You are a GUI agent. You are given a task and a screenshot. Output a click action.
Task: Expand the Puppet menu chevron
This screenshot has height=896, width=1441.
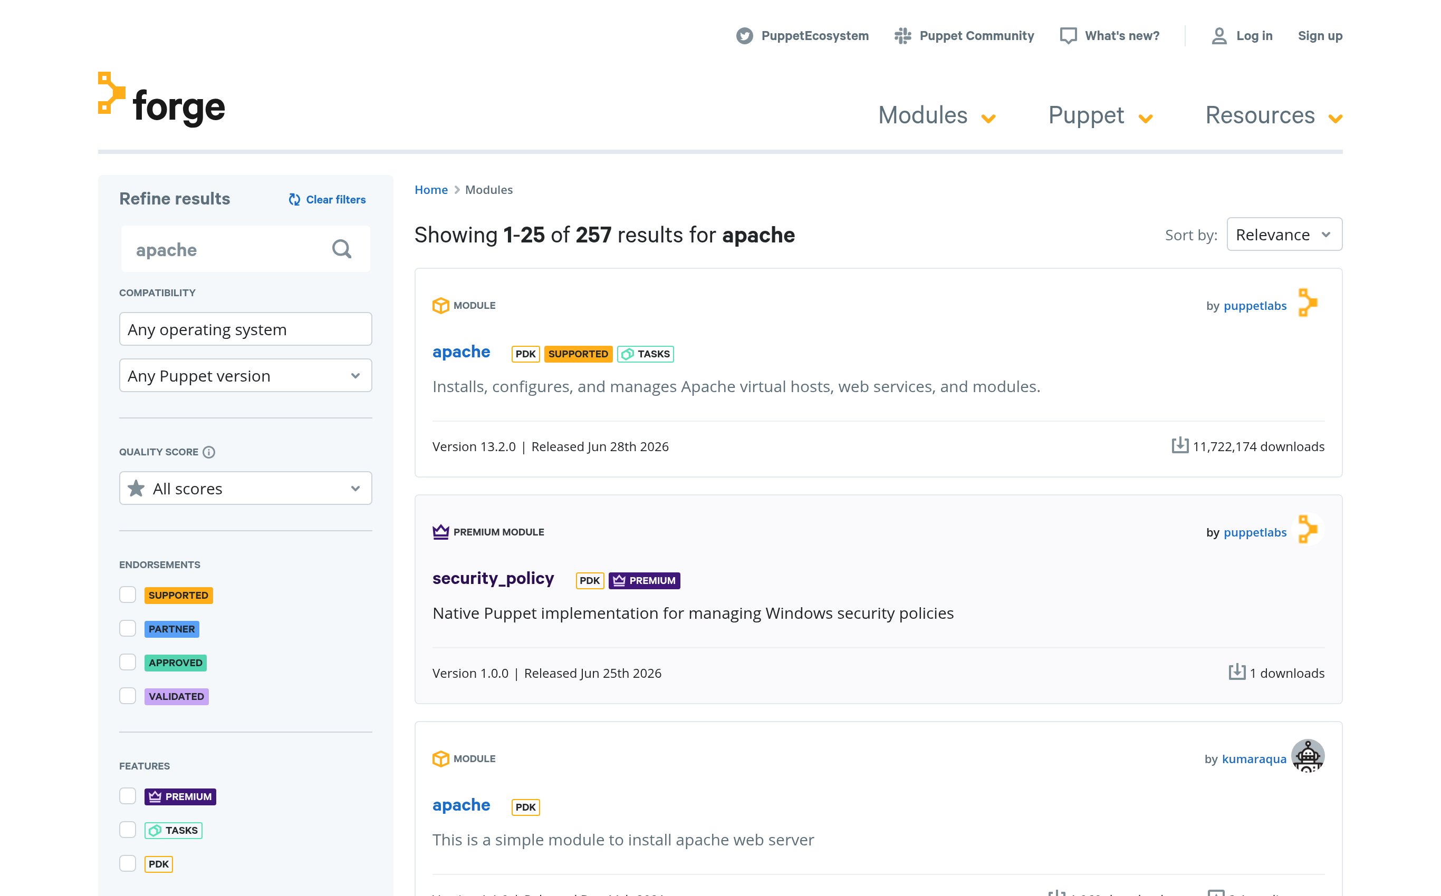(x=1146, y=119)
